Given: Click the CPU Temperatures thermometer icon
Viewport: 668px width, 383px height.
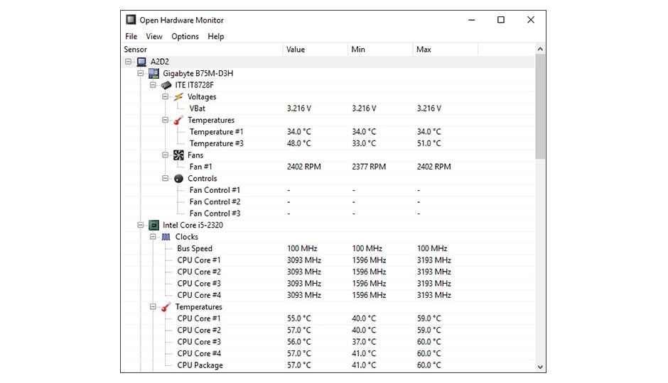Looking at the screenshot, I should [x=166, y=307].
